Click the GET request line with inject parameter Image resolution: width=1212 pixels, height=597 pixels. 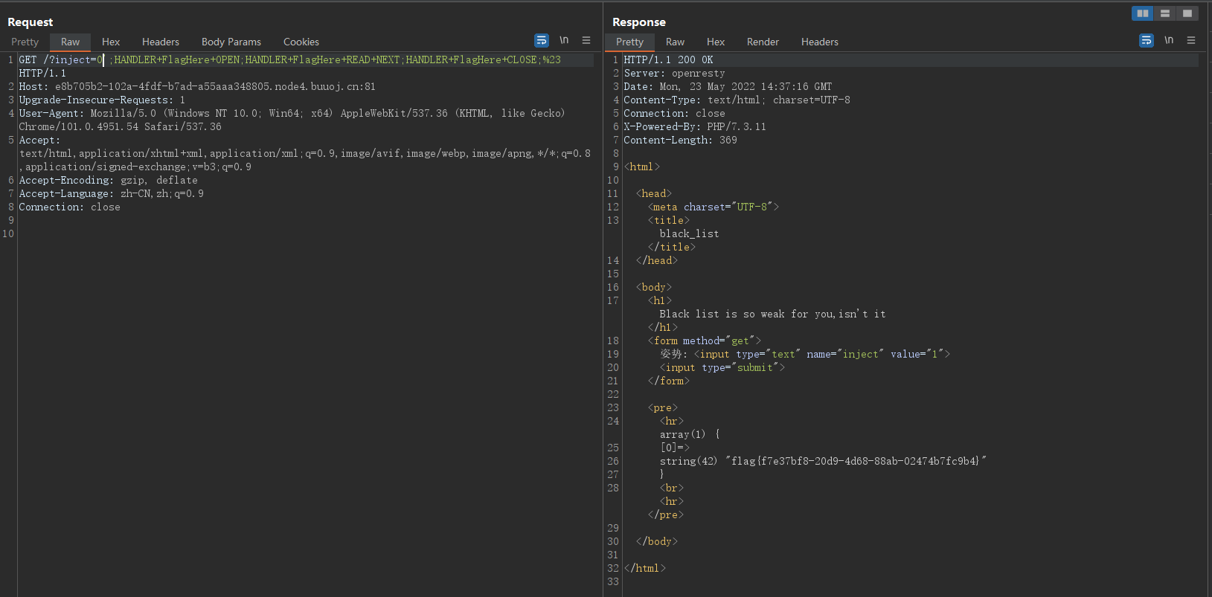(x=290, y=59)
